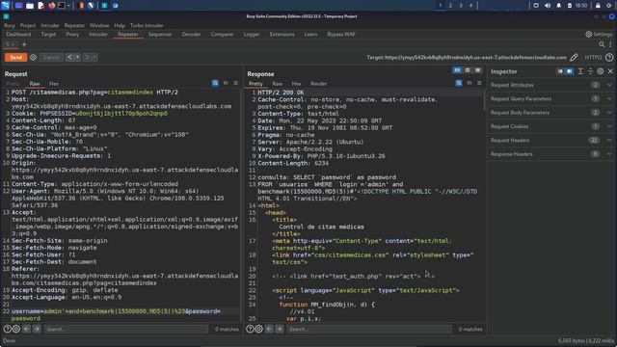This screenshot has width=617, height=347.
Task: Open the Intruder menu in the menu bar
Action: pos(50,26)
